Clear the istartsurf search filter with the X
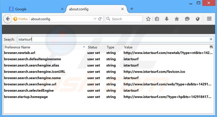This screenshot has width=217, height=117. tap(211, 39)
